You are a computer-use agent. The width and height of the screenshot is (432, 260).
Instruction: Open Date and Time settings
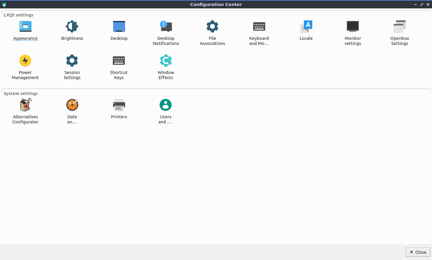pyautogui.click(x=72, y=105)
